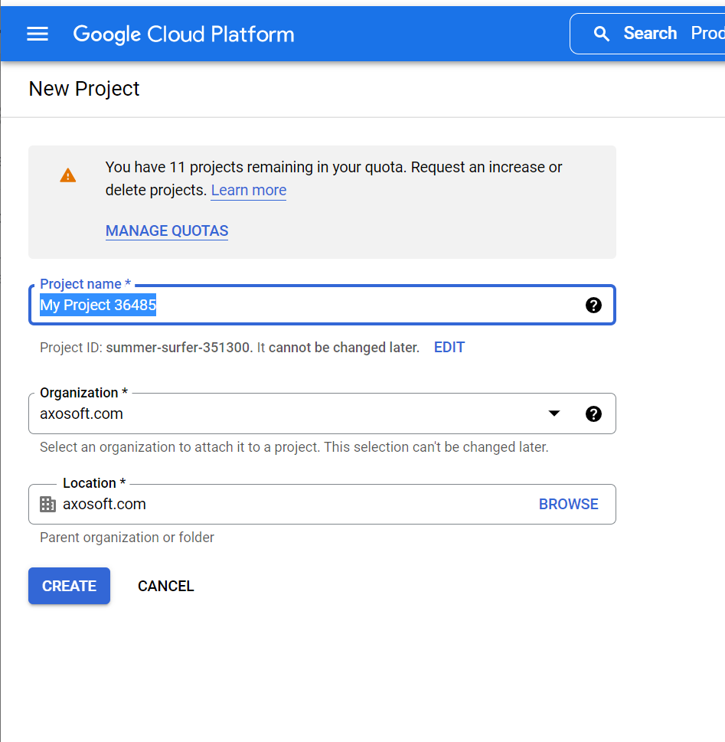Open help for Project name field
The width and height of the screenshot is (725, 742).
[x=593, y=306]
